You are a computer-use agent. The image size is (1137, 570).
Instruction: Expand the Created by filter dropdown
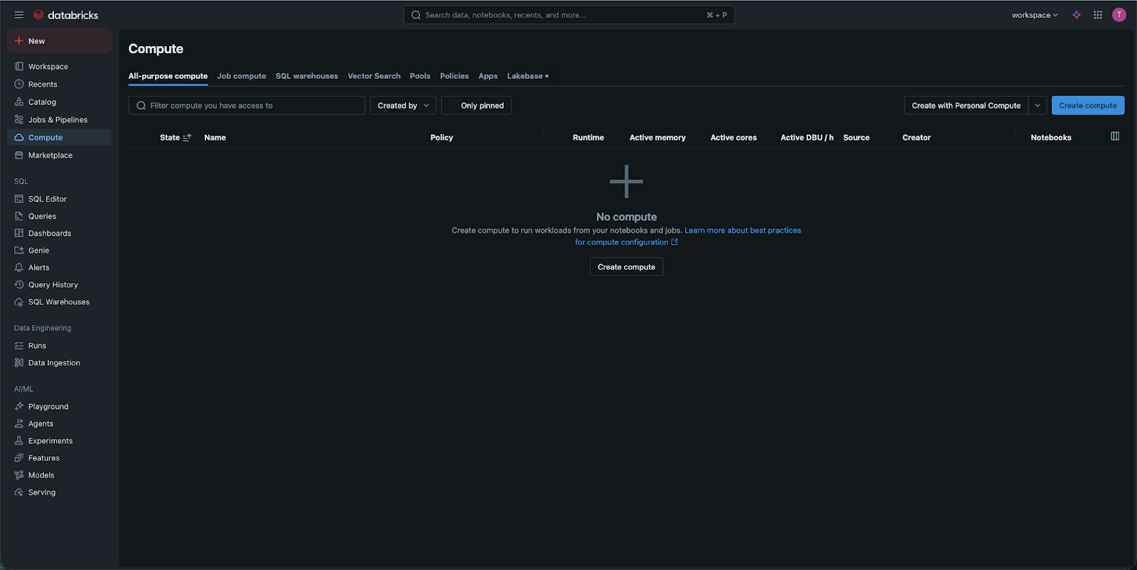point(403,106)
